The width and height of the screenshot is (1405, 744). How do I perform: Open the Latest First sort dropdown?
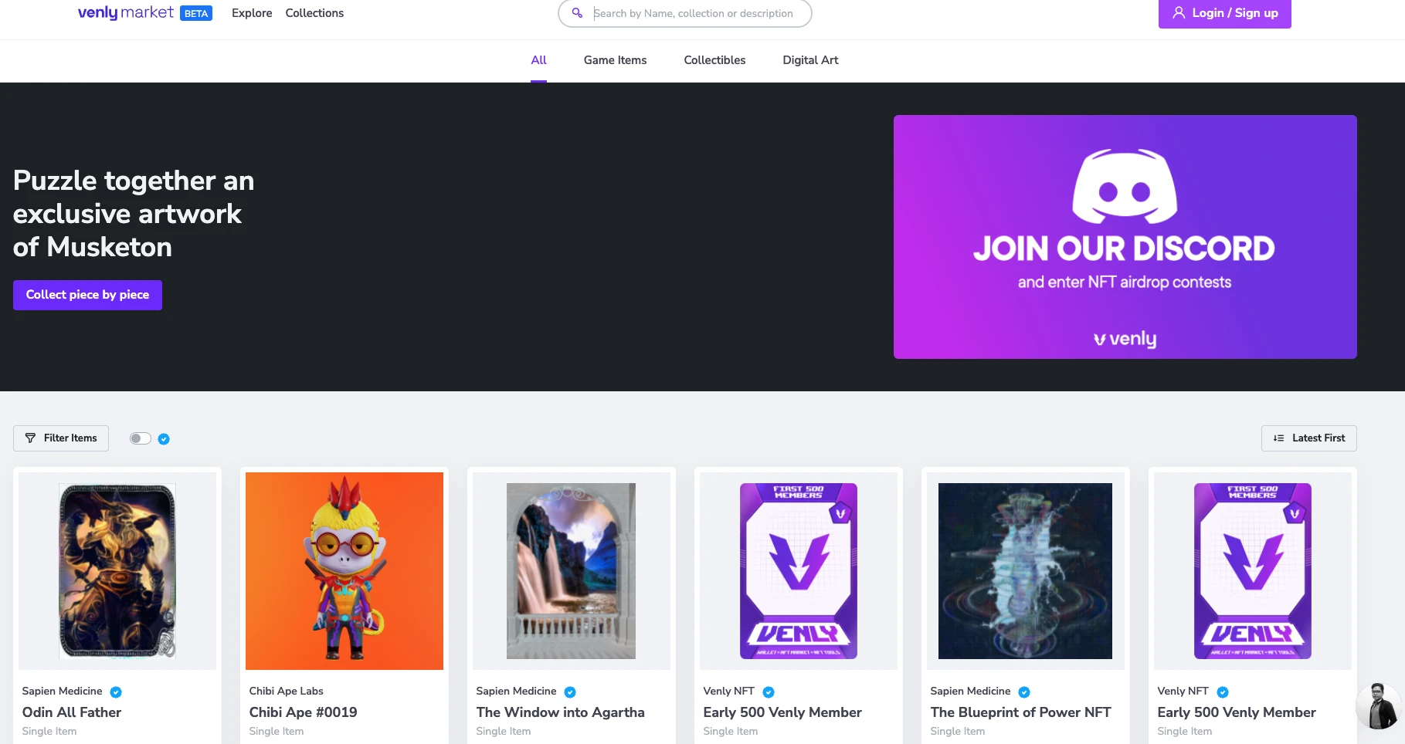click(x=1308, y=438)
